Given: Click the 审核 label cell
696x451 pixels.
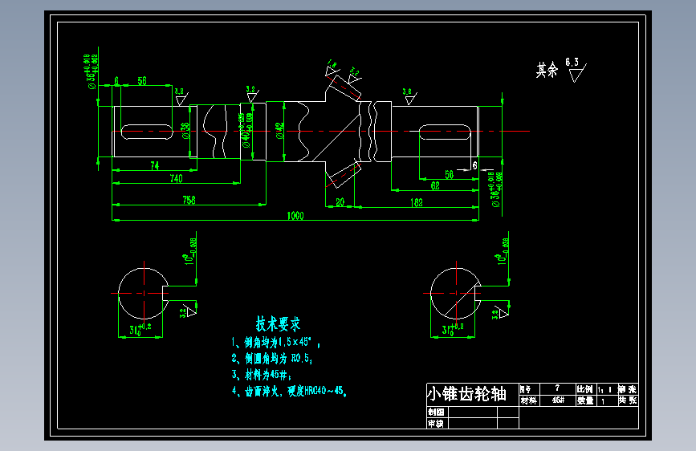Looking at the screenshot, I should 438,424.
